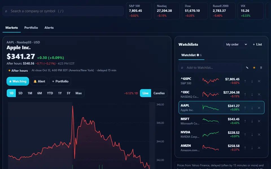Select the YTD chart range
The image size is (271, 169).
pyautogui.click(x=50, y=93)
